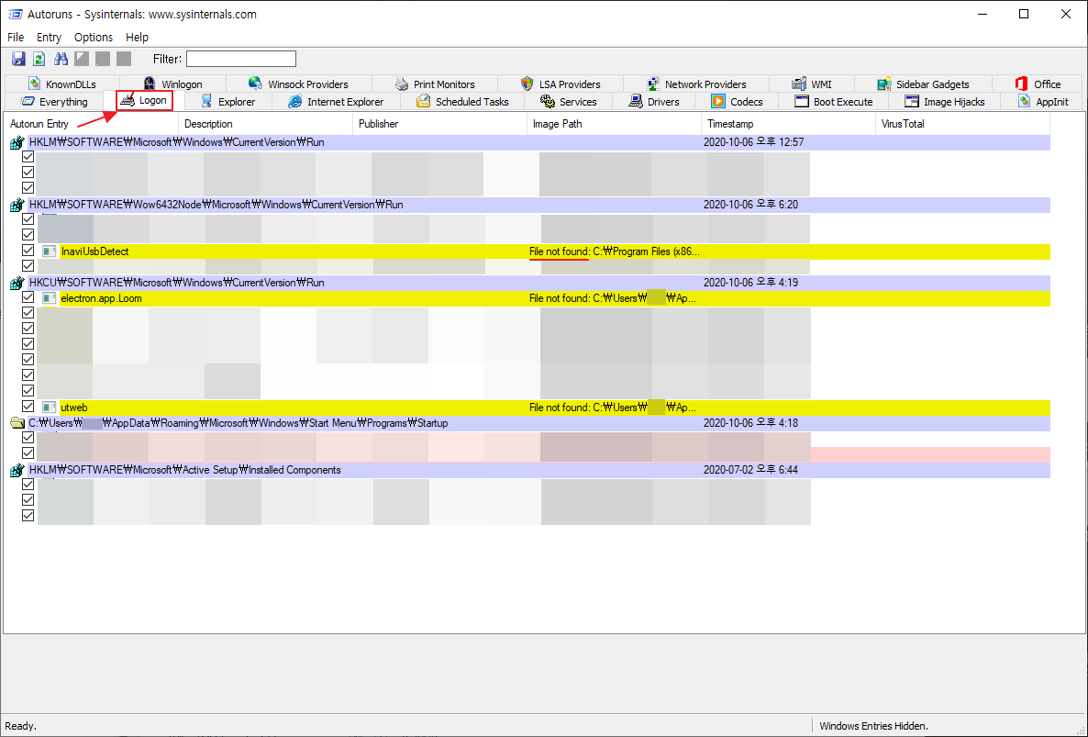
Task: Click the binoculars Find toolbar icon
Action: pyautogui.click(x=61, y=59)
